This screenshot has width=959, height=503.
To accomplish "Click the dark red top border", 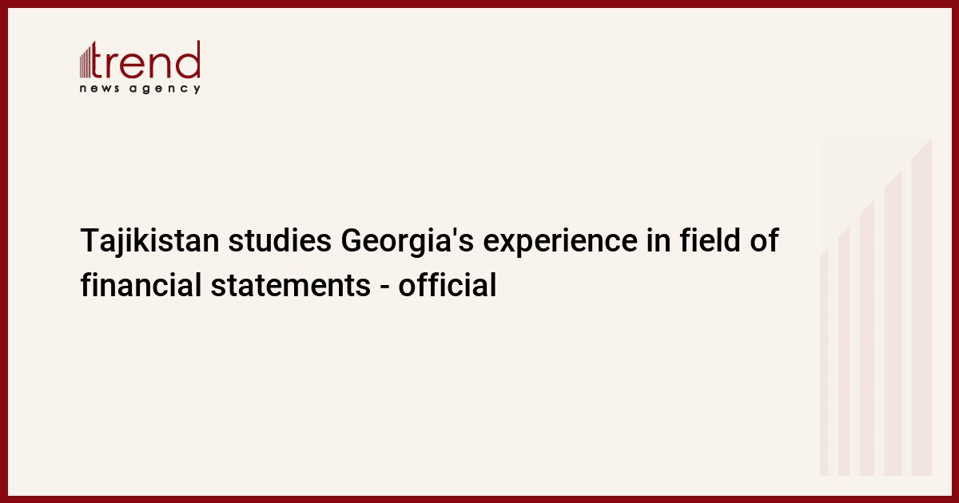I will [x=479, y=4].
